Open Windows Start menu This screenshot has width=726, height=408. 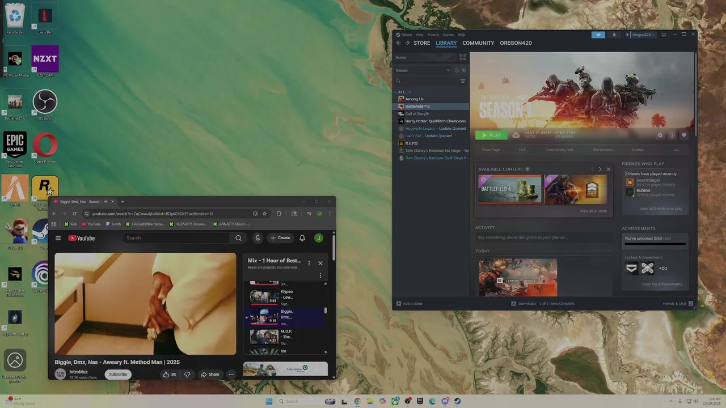pyautogui.click(x=269, y=401)
